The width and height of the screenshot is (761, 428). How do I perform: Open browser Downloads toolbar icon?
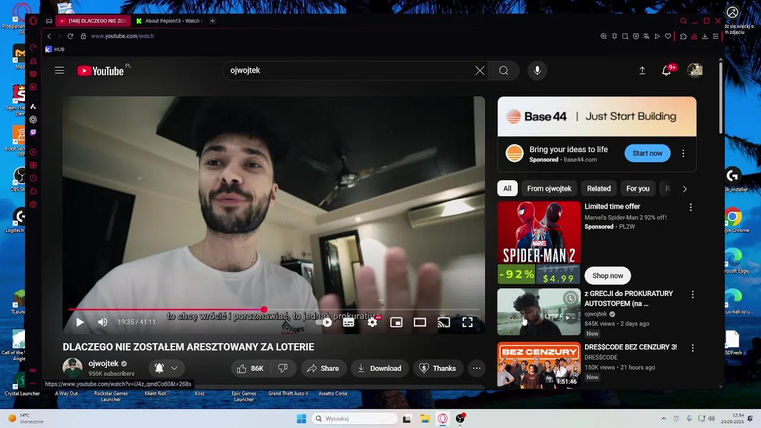click(705, 36)
